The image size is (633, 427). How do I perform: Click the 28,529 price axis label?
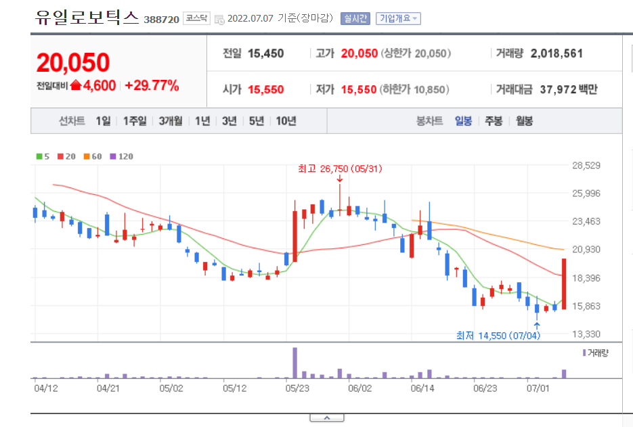(x=586, y=165)
